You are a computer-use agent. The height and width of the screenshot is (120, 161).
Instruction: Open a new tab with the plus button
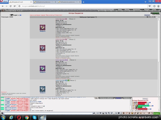[83, 2]
